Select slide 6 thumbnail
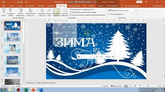This screenshot has width=165, height=92. (12, 82)
